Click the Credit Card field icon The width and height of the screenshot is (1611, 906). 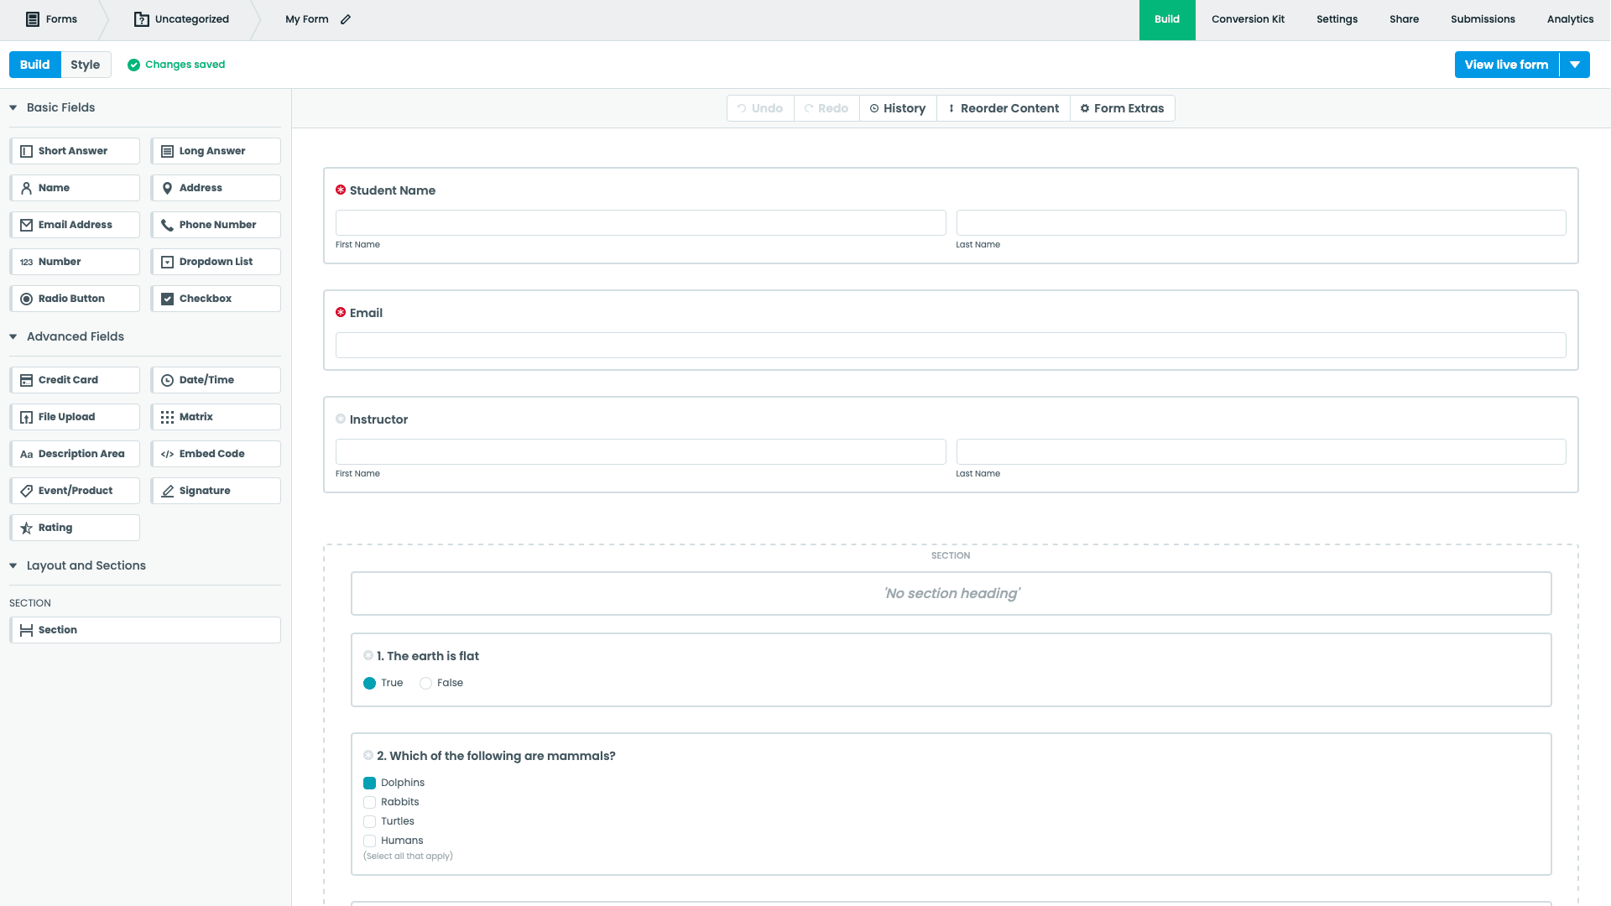click(26, 380)
